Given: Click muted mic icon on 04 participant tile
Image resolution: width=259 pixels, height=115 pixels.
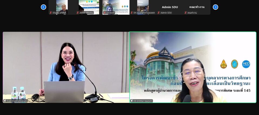Looking at the screenshot, I should point(132,13).
